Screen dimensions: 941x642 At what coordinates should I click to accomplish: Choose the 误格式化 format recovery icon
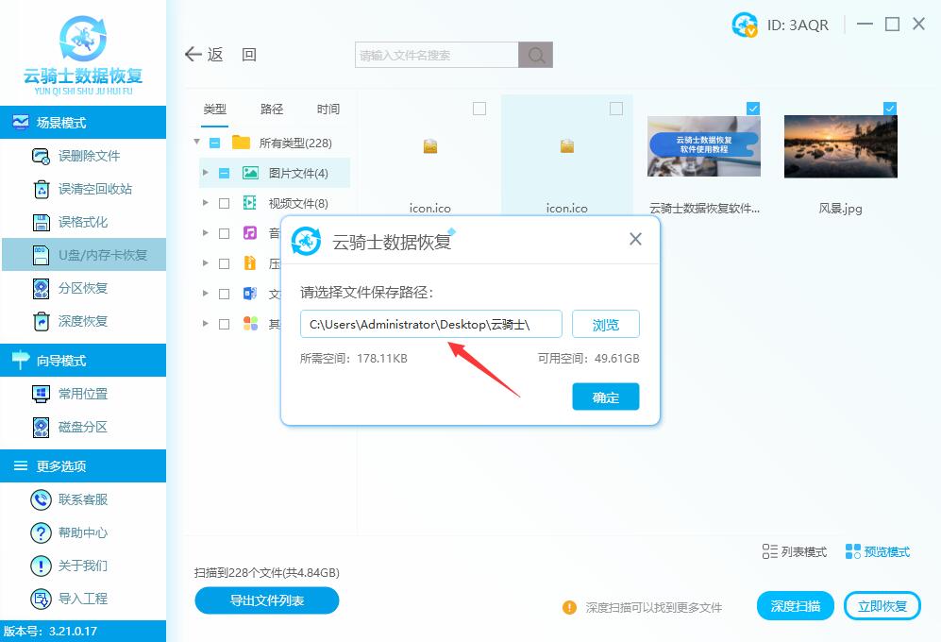tap(42, 222)
